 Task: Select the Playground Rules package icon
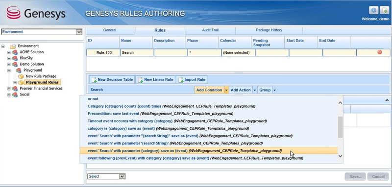coord(21,82)
